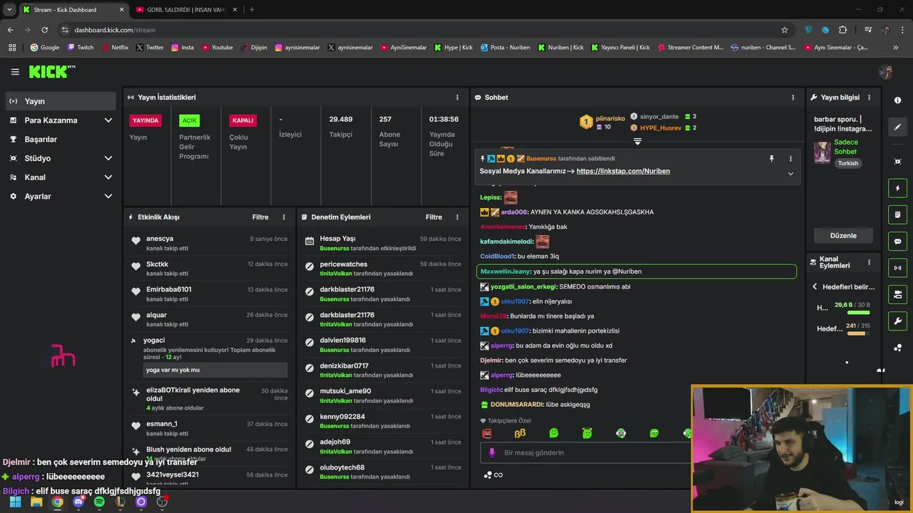Viewport: 913px width, 513px height.
Task: Click username MaxwellinJeany in chat
Action: 505,271
